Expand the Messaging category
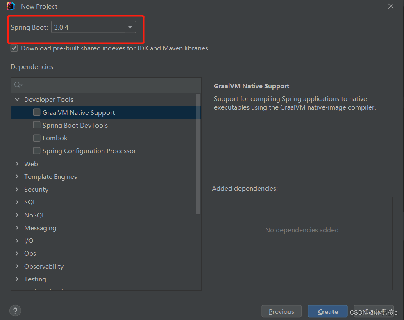This screenshot has height=320, width=404. pyautogui.click(x=17, y=228)
